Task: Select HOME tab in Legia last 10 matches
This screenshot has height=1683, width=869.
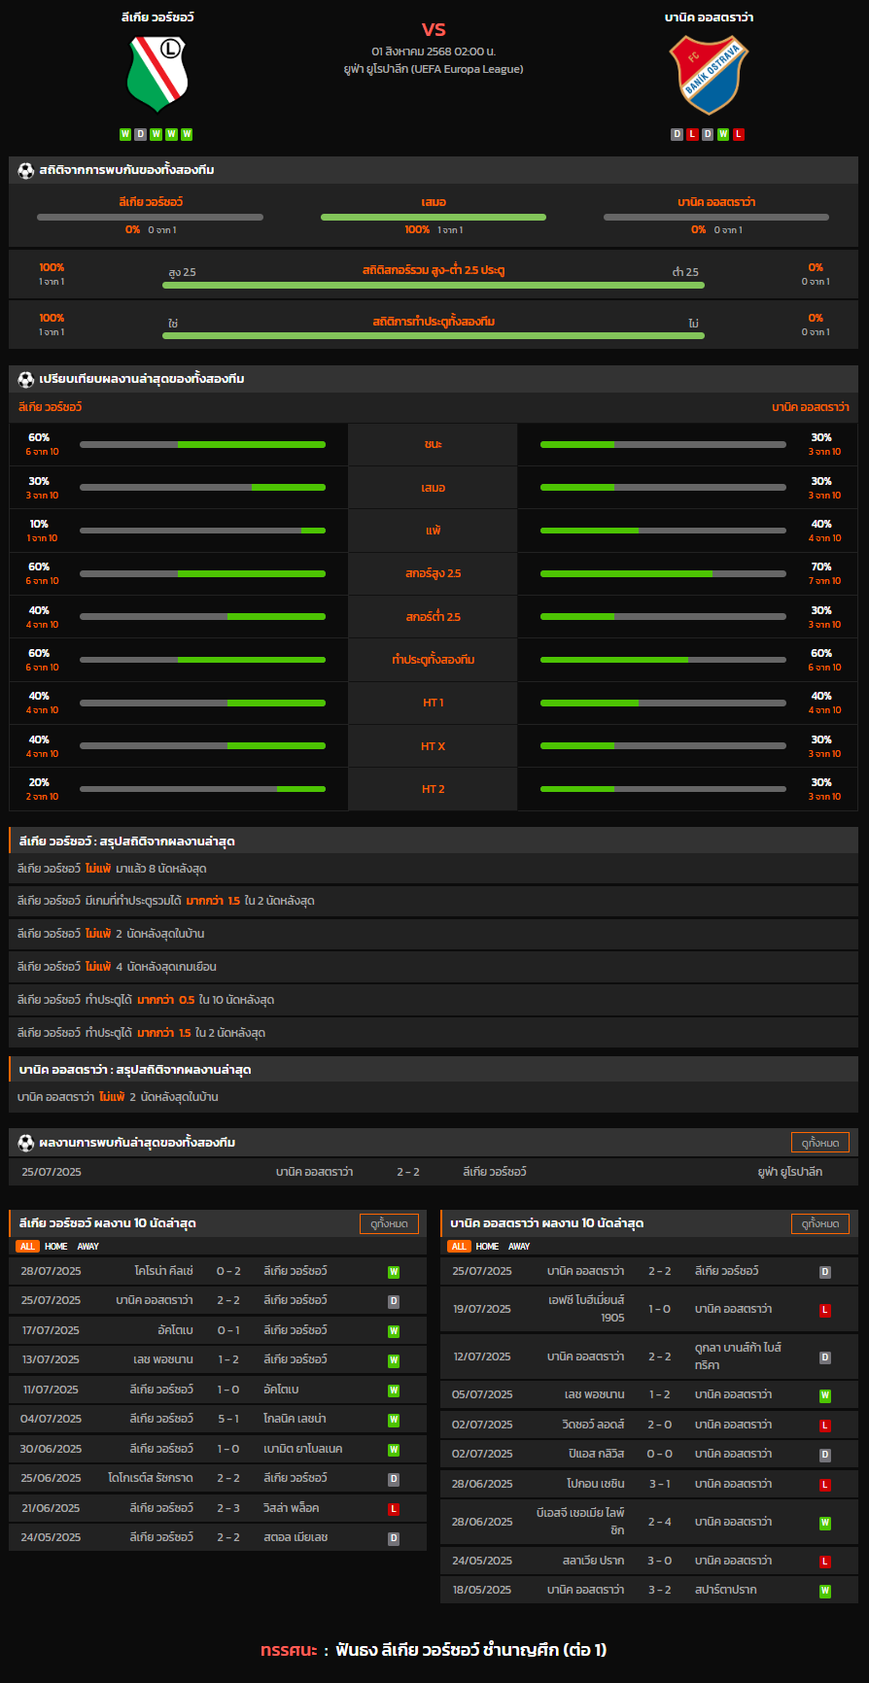Action: pos(56,1247)
